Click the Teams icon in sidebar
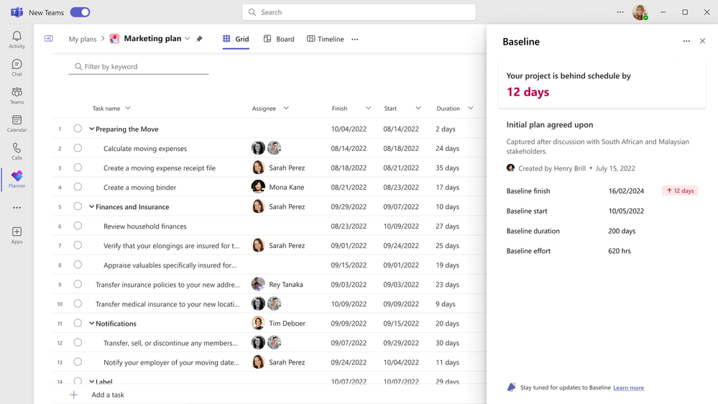The image size is (718, 404). (x=17, y=96)
